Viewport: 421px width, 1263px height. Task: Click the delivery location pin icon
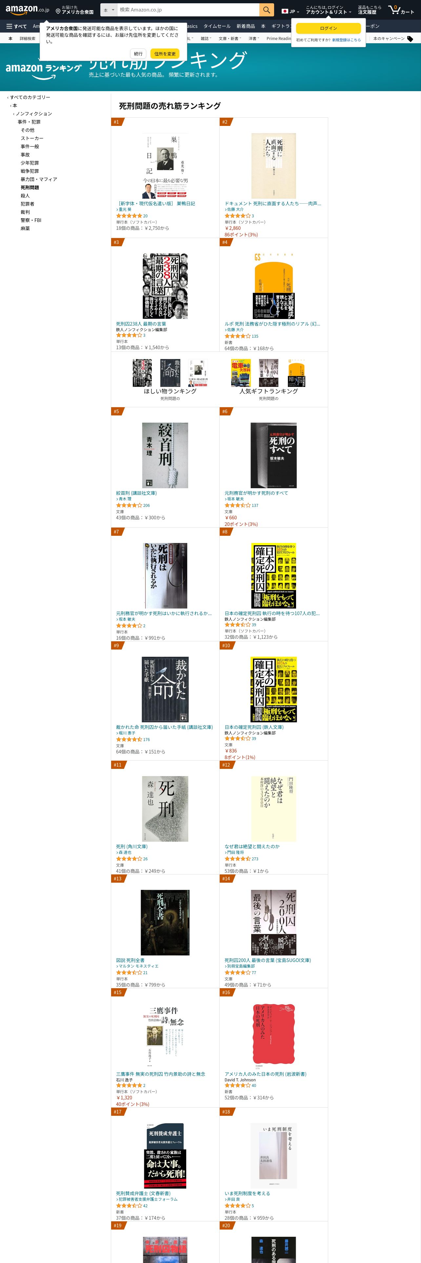58,11
